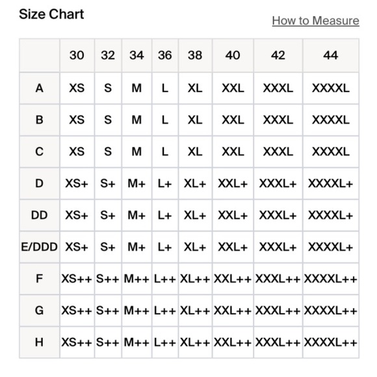Click the E/DDD cup row header
The image size is (377, 377).
pos(40,247)
